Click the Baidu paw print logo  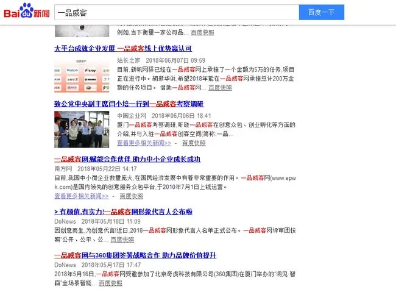tap(27, 9)
